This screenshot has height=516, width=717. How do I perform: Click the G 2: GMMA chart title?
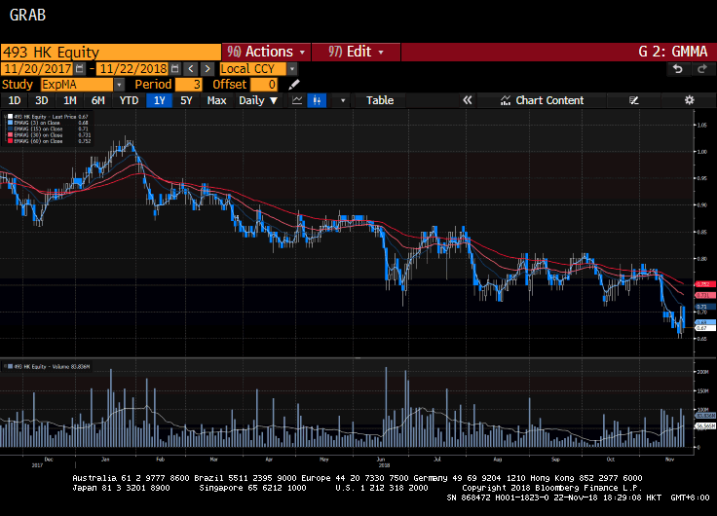click(x=672, y=52)
